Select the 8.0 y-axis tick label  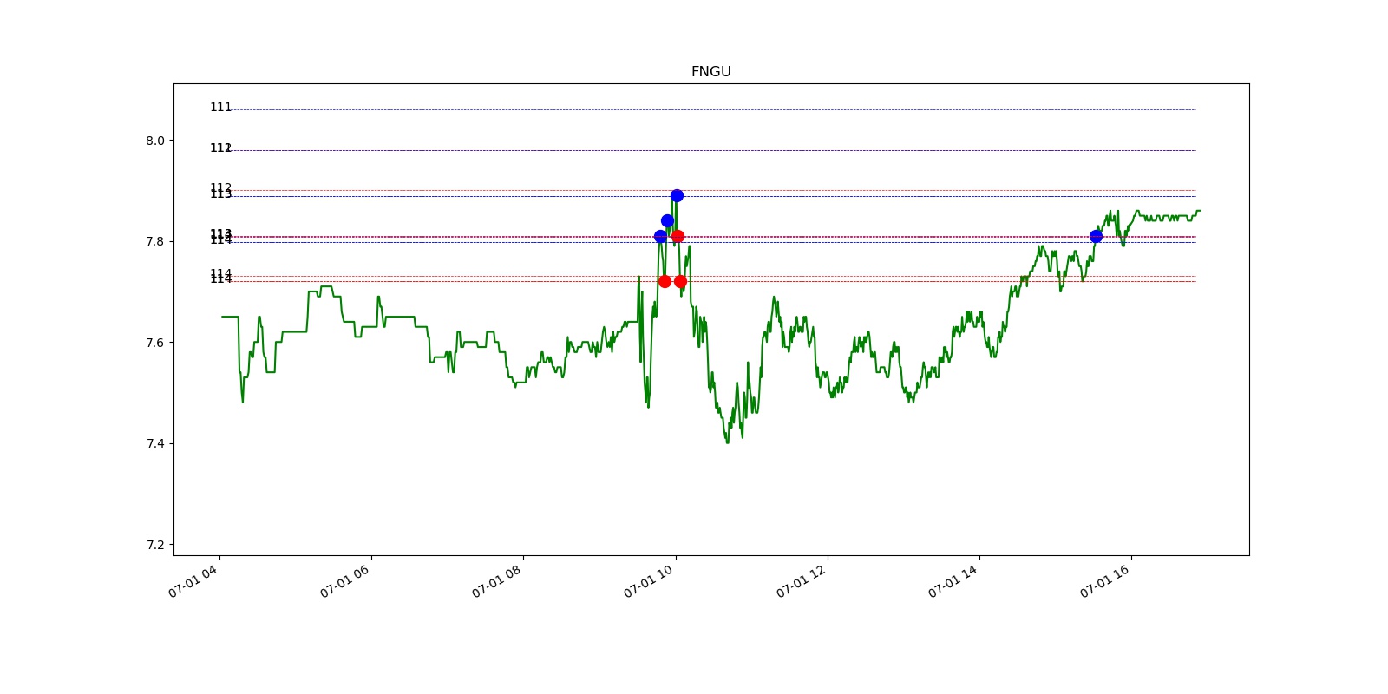pos(155,141)
